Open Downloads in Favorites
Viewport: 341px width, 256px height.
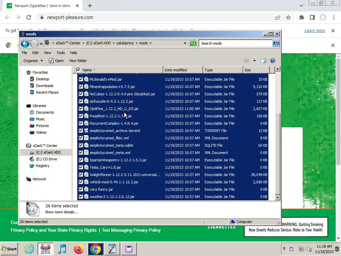pyautogui.click(x=45, y=86)
